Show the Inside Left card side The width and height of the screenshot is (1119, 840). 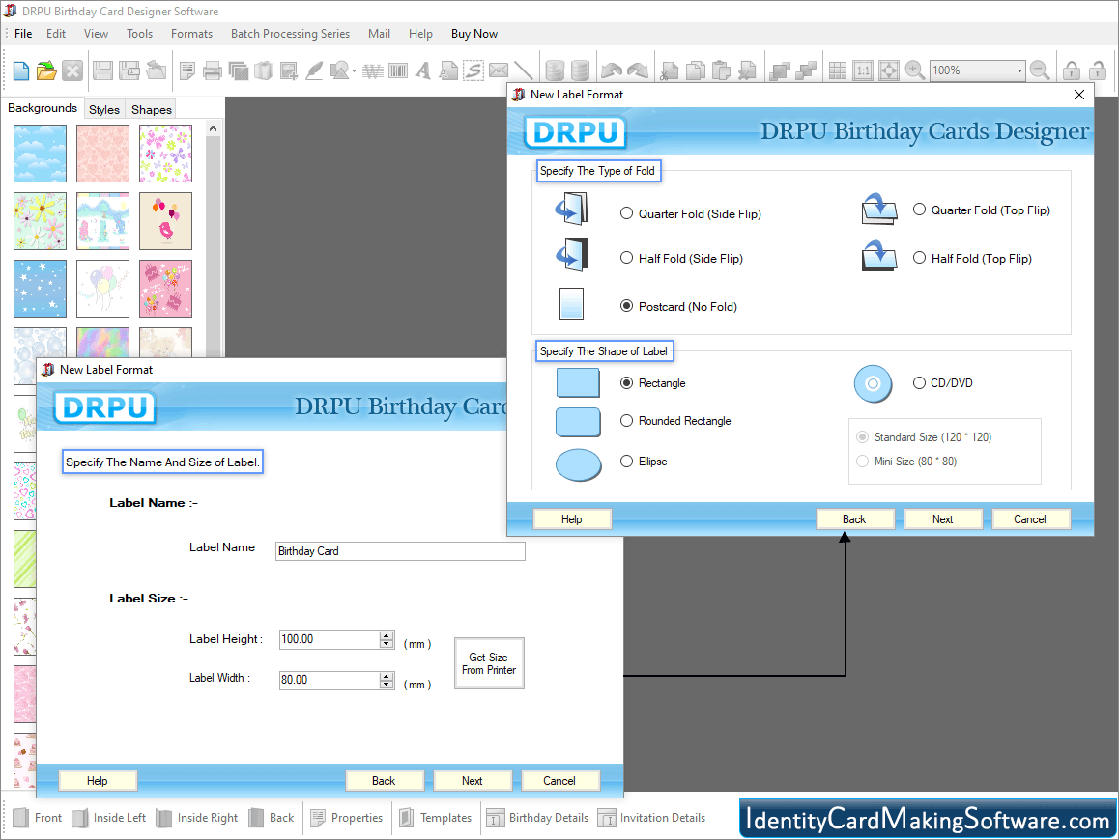point(109,818)
